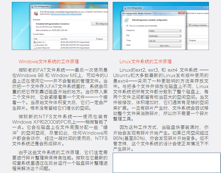The width and height of the screenshot is (221, 173).
Task: Open the Frequency dropdown showing Weekly
Action: tap(165, 31)
